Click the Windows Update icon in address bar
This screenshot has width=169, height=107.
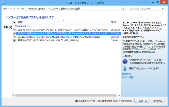[22, 9]
